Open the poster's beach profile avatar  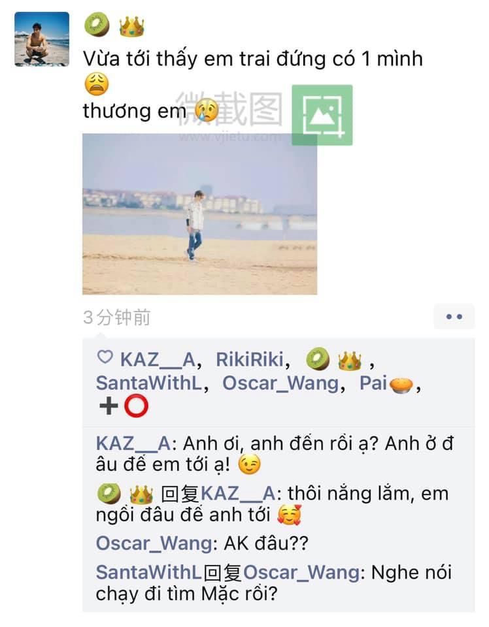(x=42, y=39)
